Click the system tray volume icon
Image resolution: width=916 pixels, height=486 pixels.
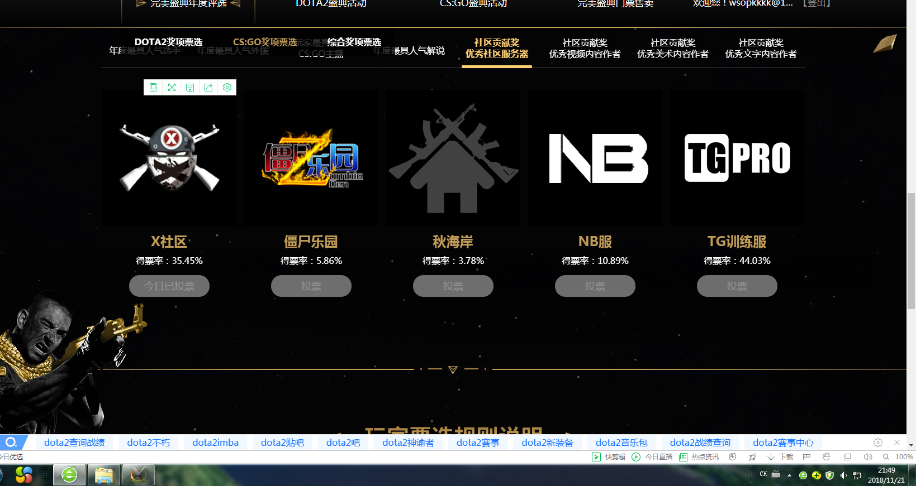pos(843,475)
